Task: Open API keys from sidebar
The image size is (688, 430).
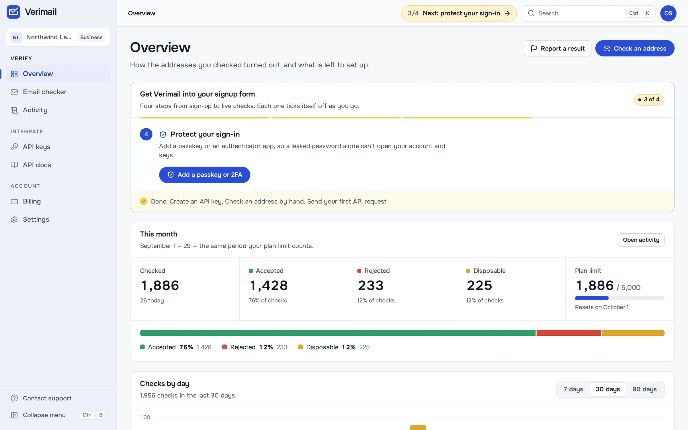Action: (58, 147)
